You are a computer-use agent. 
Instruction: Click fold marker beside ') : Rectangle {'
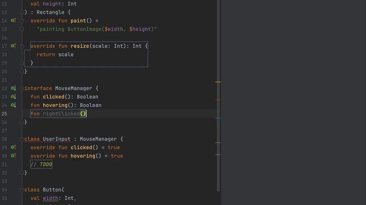pos(22,12)
